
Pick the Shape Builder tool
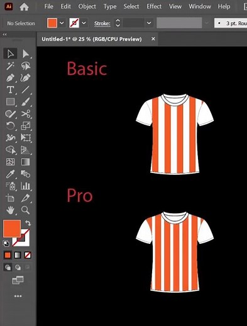[x=10, y=150]
